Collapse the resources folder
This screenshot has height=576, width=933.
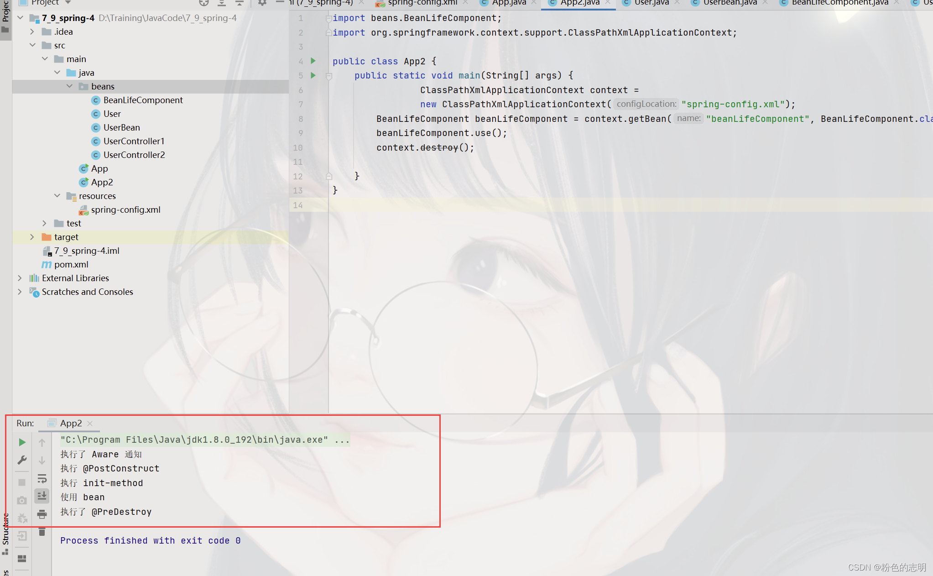(x=57, y=196)
